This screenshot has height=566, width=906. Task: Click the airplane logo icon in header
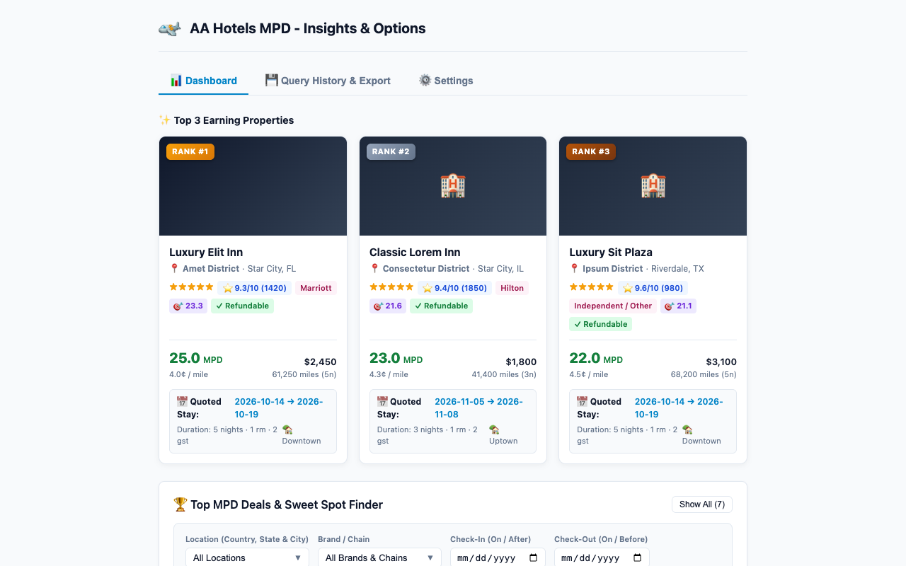[169, 29]
